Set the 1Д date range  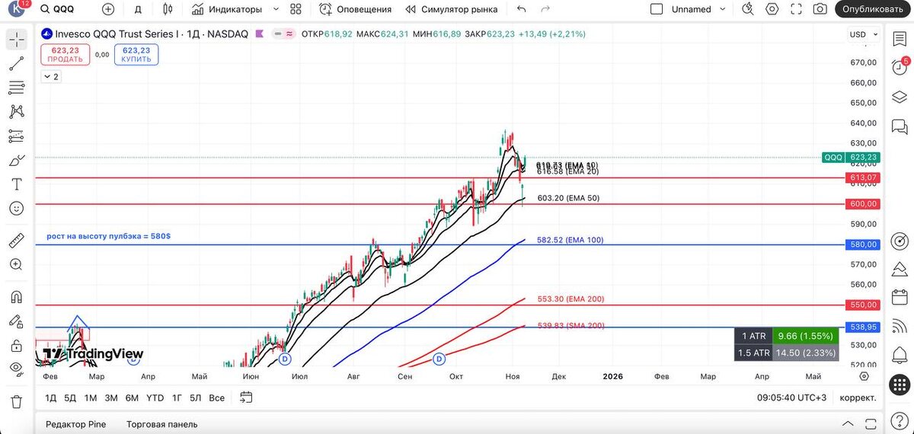[x=50, y=397]
